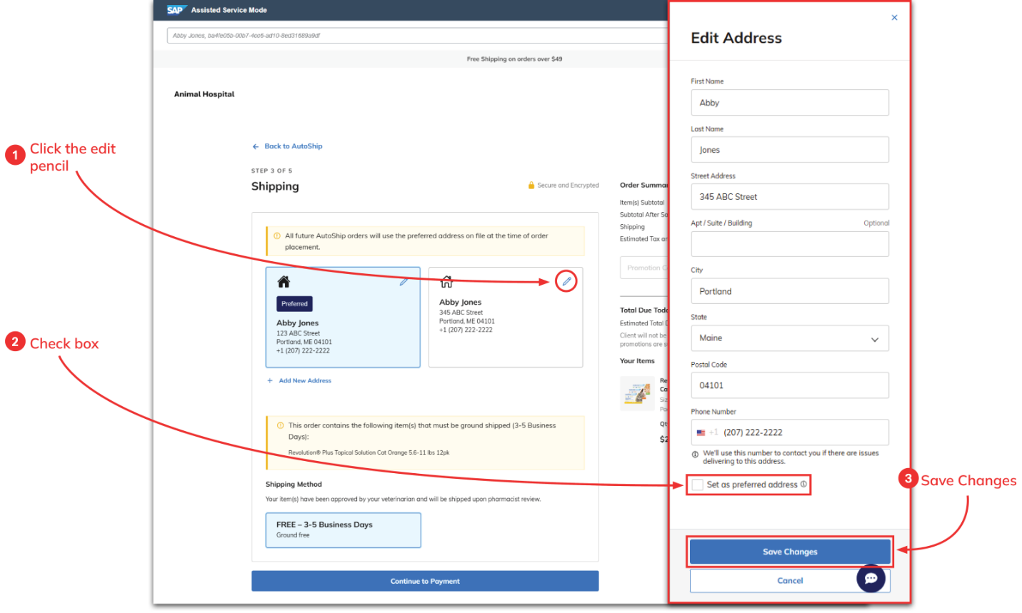Click Continue to Payment button
The image size is (1022, 613).
click(x=425, y=581)
